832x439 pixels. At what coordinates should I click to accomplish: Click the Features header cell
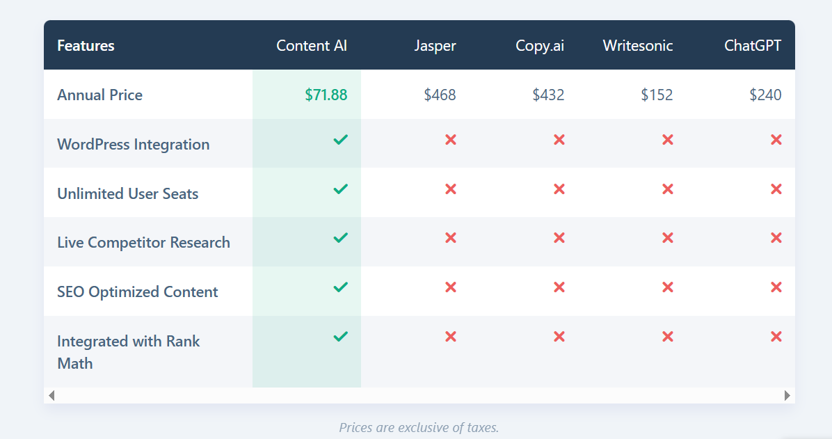click(x=86, y=45)
